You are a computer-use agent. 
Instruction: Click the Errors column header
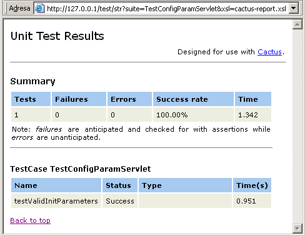tap(129, 99)
